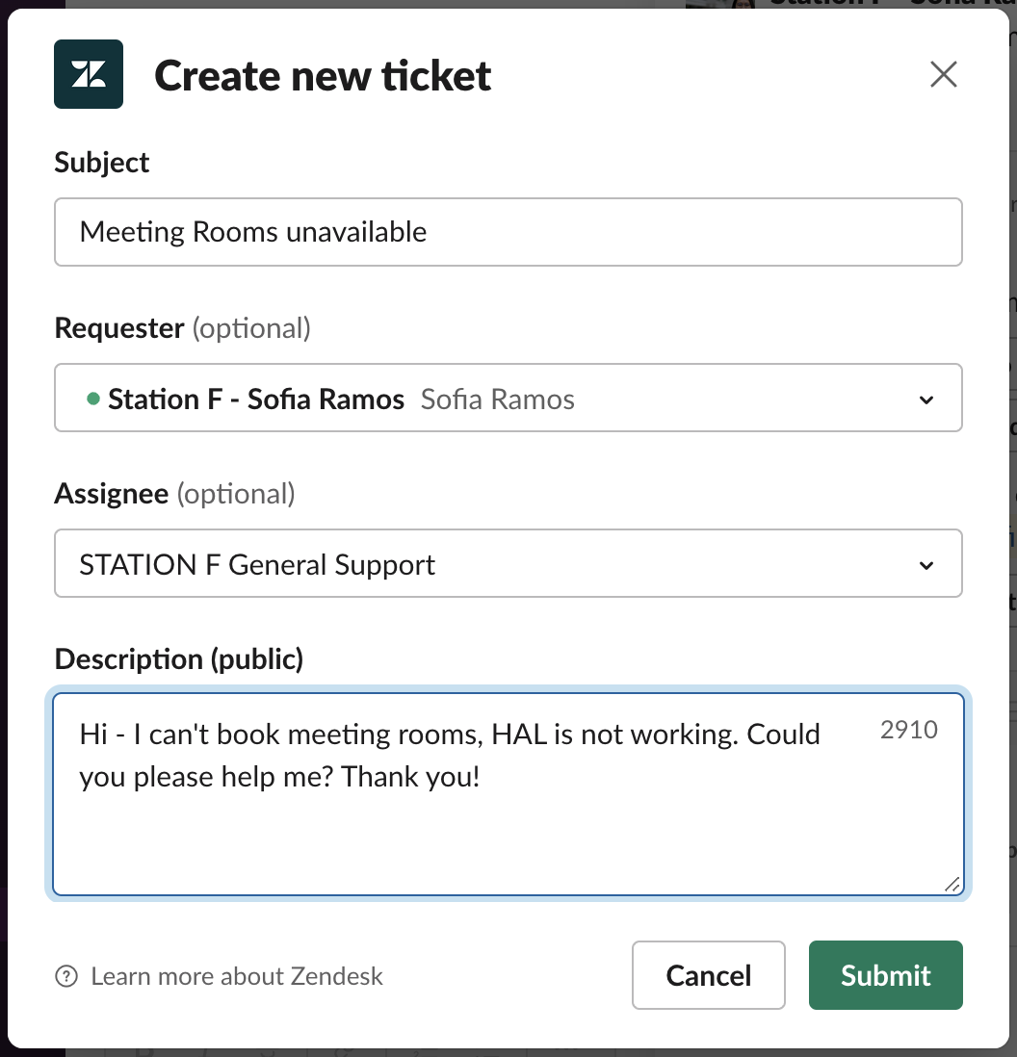The height and width of the screenshot is (1057, 1017).
Task: Click the Subject input field
Action: [508, 232]
